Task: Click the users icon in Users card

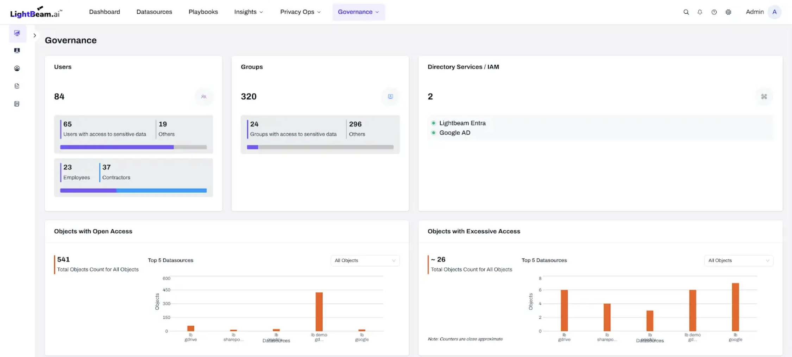Action: (204, 97)
